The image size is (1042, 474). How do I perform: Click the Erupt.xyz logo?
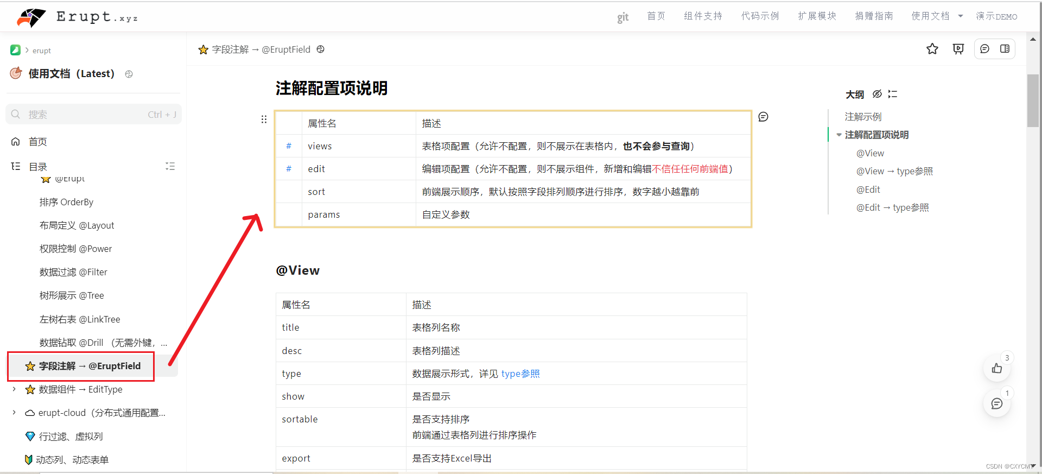click(77, 17)
